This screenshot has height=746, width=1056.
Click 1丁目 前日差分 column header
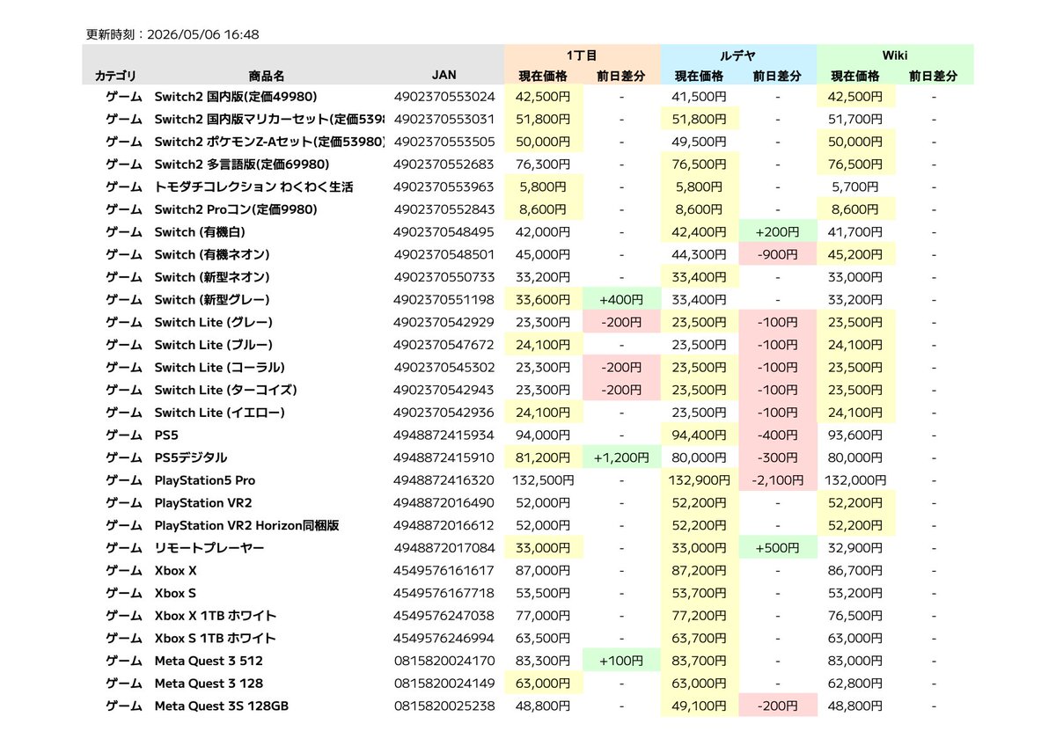621,77
